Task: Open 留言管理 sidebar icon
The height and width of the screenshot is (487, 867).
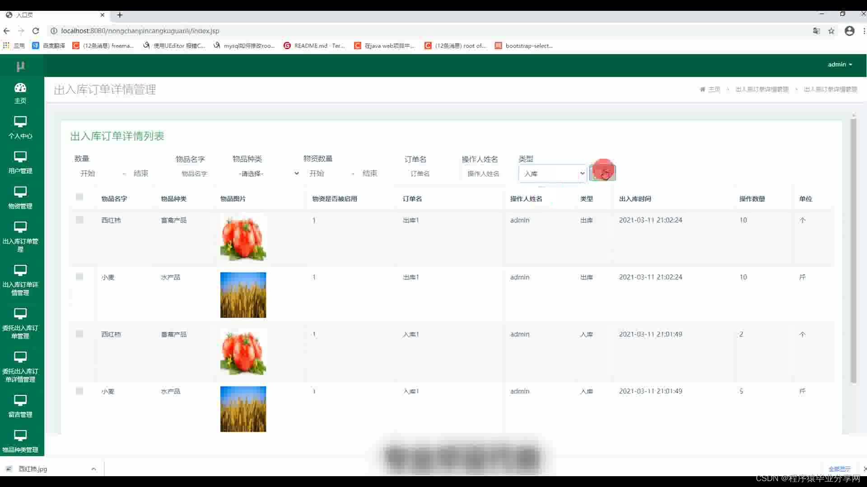Action: click(20, 400)
